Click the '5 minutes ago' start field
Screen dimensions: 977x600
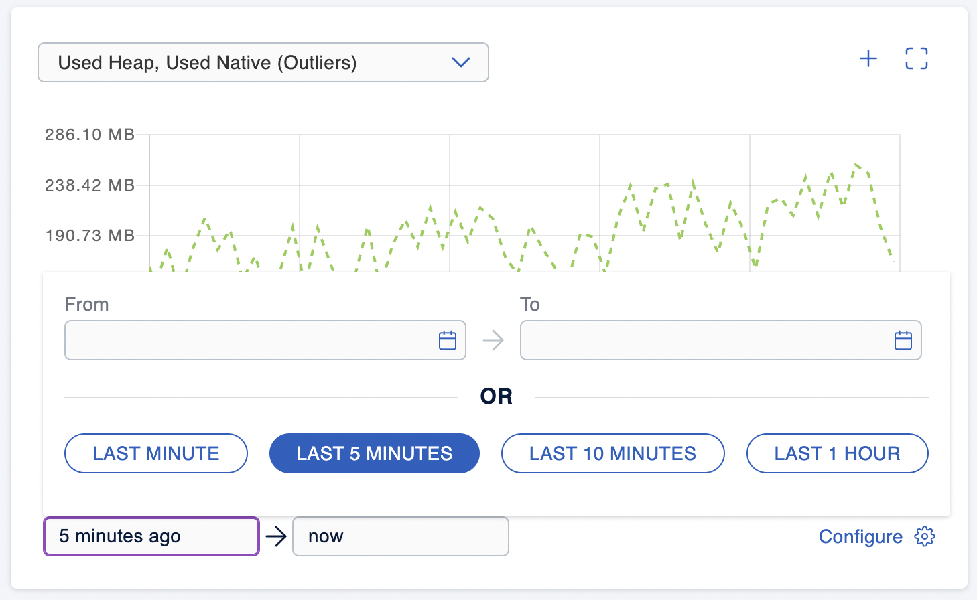pos(151,536)
